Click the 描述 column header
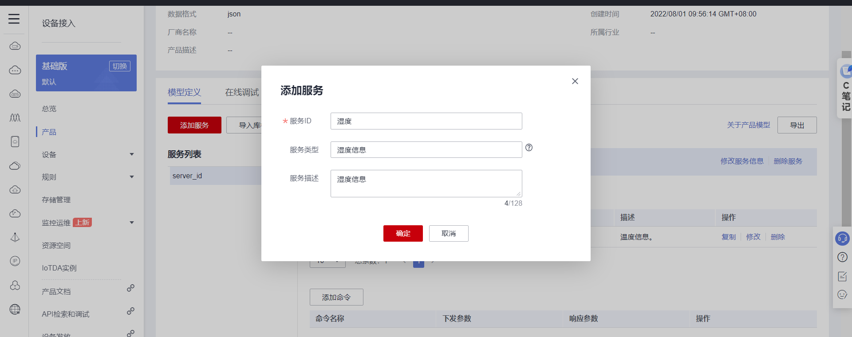The width and height of the screenshot is (852, 337). [x=627, y=218]
